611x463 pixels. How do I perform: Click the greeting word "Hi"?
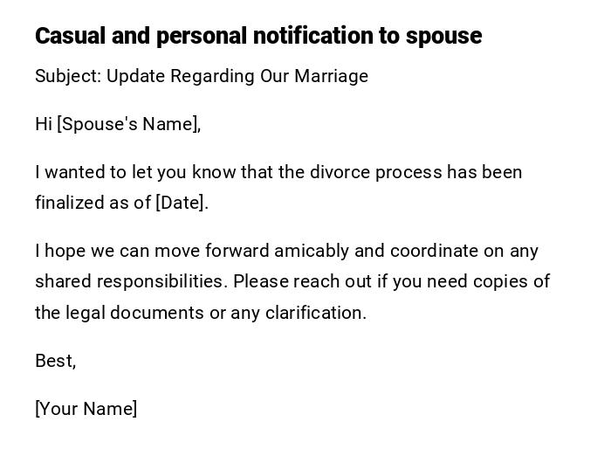(x=44, y=124)
